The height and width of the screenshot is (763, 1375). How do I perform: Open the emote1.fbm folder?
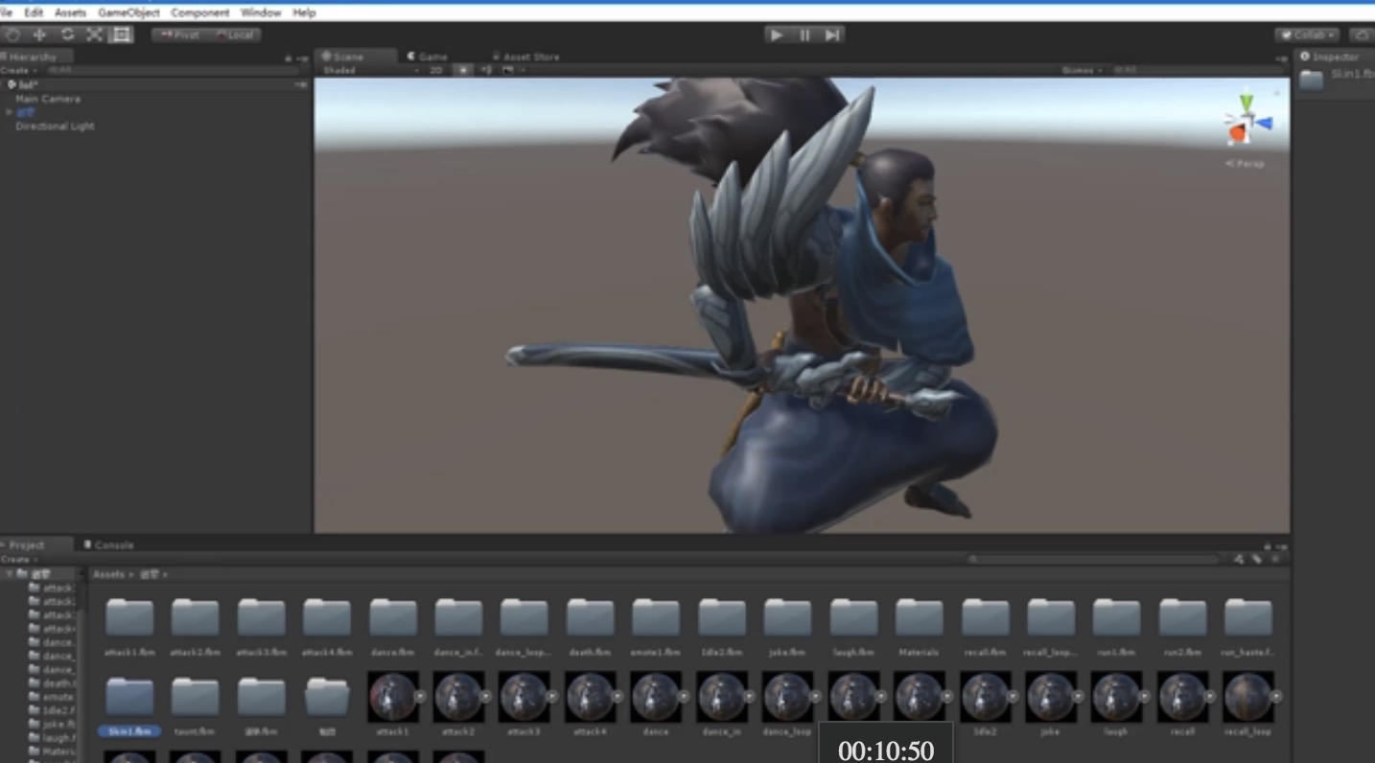[x=656, y=617]
